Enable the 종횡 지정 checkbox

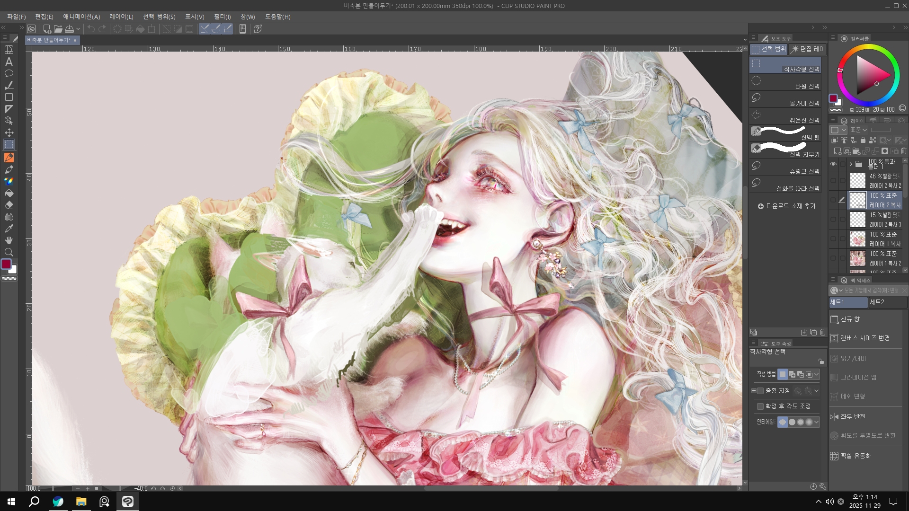(760, 391)
